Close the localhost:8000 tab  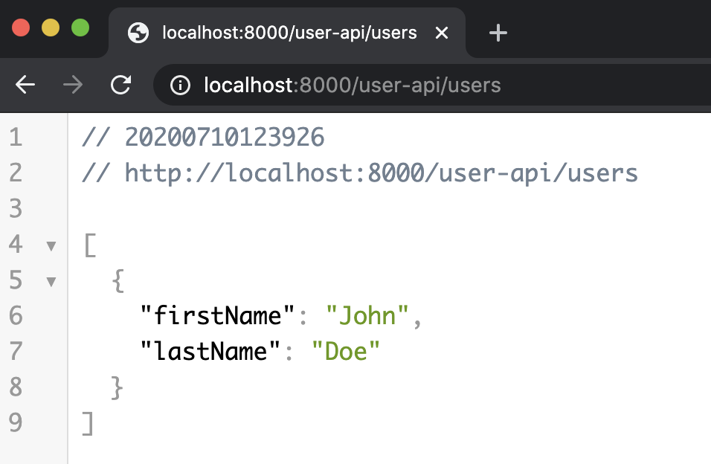tap(442, 33)
